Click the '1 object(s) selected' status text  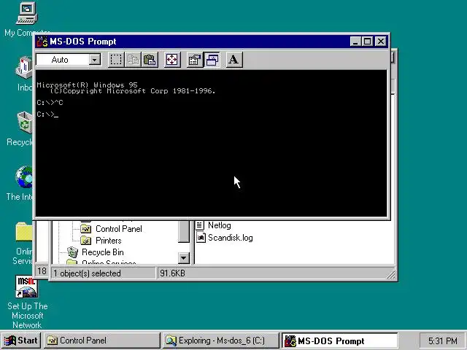(x=87, y=273)
